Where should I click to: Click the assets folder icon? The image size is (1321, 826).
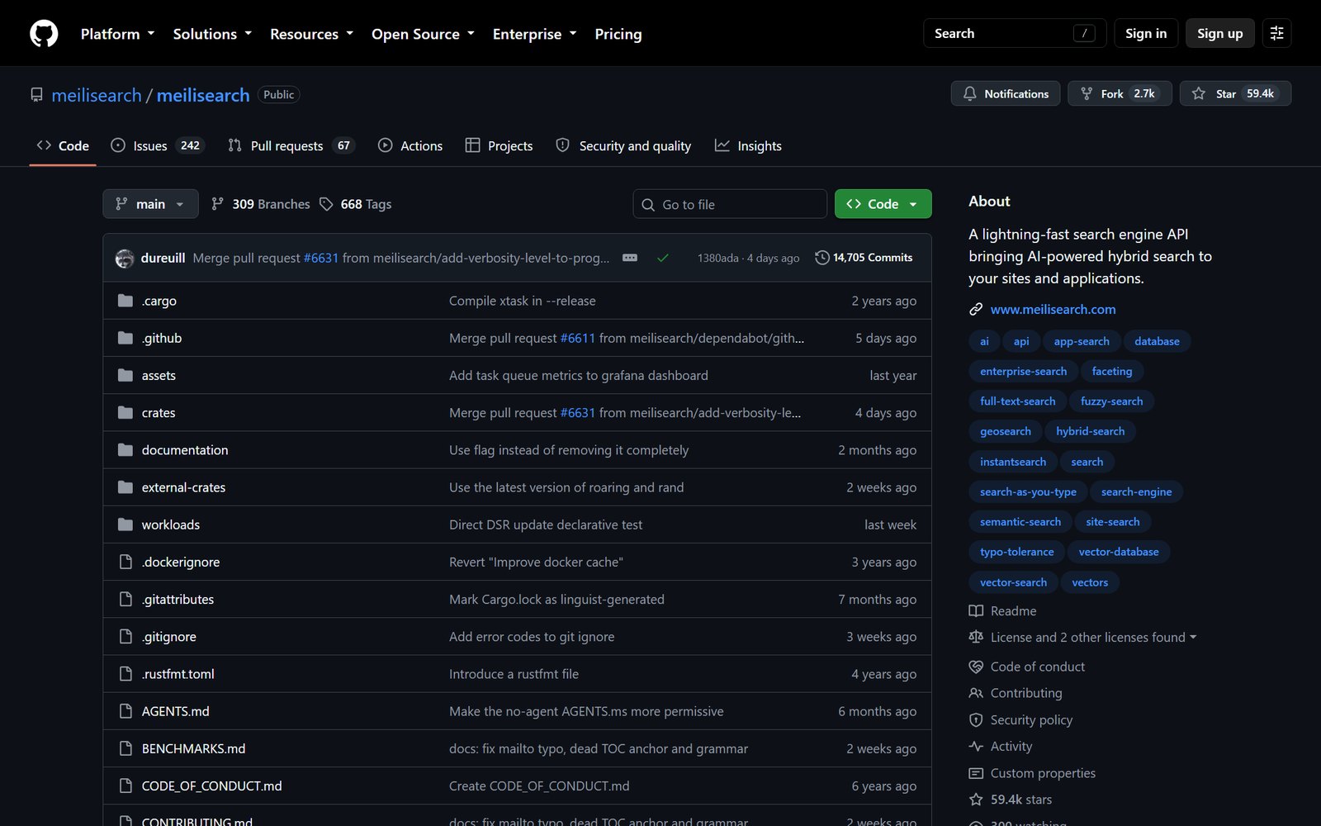click(125, 375)
